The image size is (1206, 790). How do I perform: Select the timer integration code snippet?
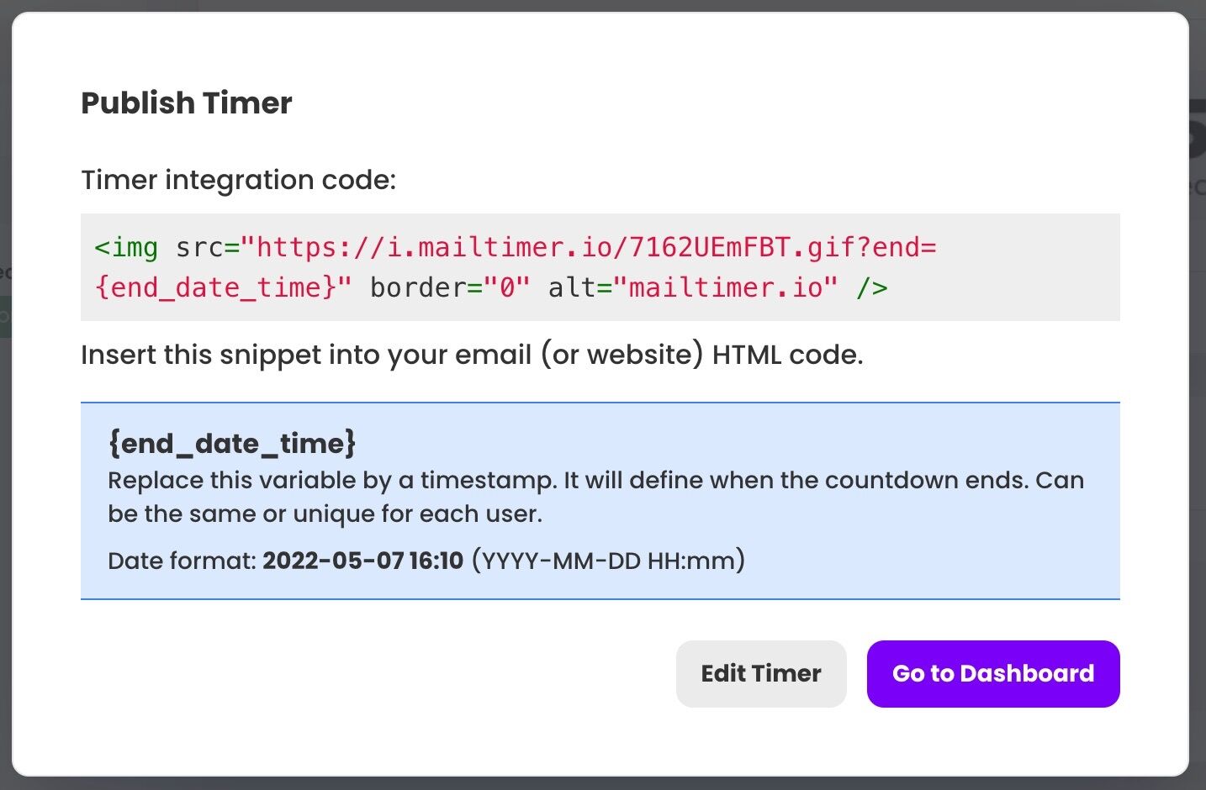coord(492,267)
